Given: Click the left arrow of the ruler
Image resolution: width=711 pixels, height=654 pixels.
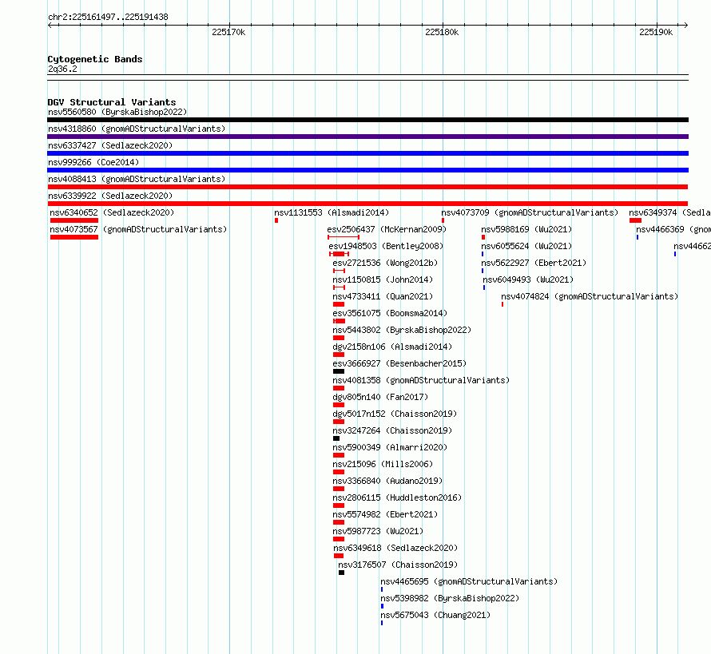Looking at the screenshot, I should [50, 26].
